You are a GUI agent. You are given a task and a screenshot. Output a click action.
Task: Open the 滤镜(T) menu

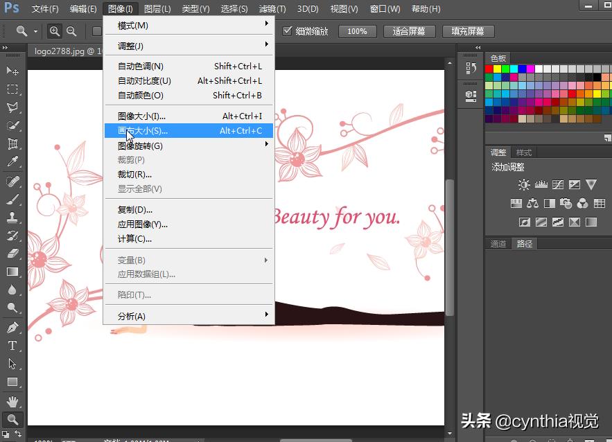coord(272,9)
